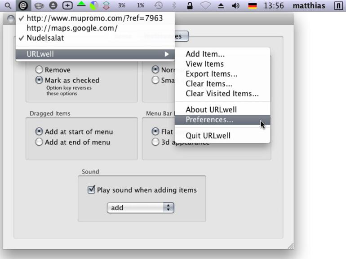Screen dimensions: 346x259
Task: Click the URLwell @ menu bar icon
Action: click(23, 6)
